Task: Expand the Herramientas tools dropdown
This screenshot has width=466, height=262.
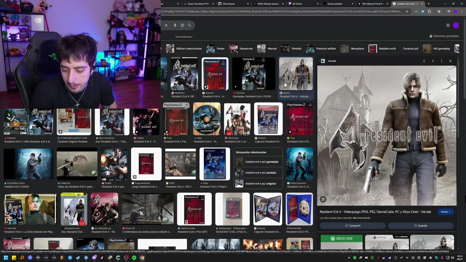Action: coord(185,37)
